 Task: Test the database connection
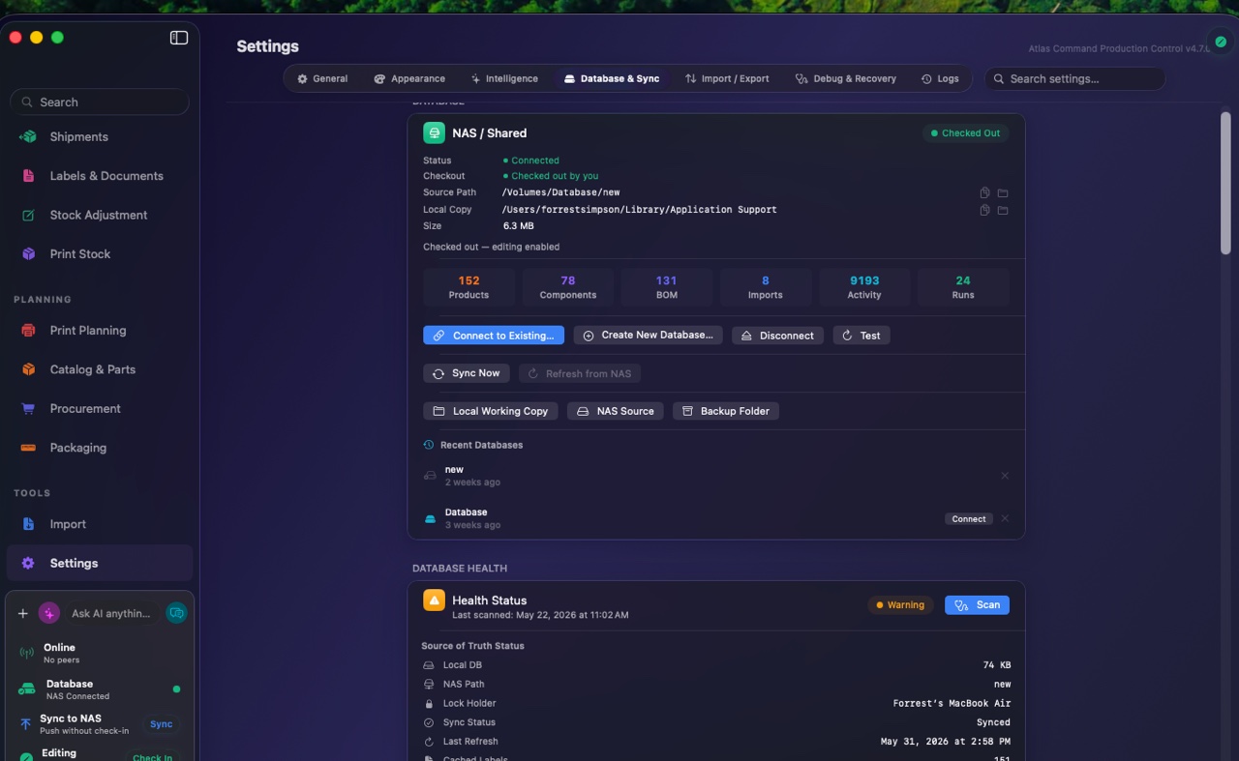(861, 336)
